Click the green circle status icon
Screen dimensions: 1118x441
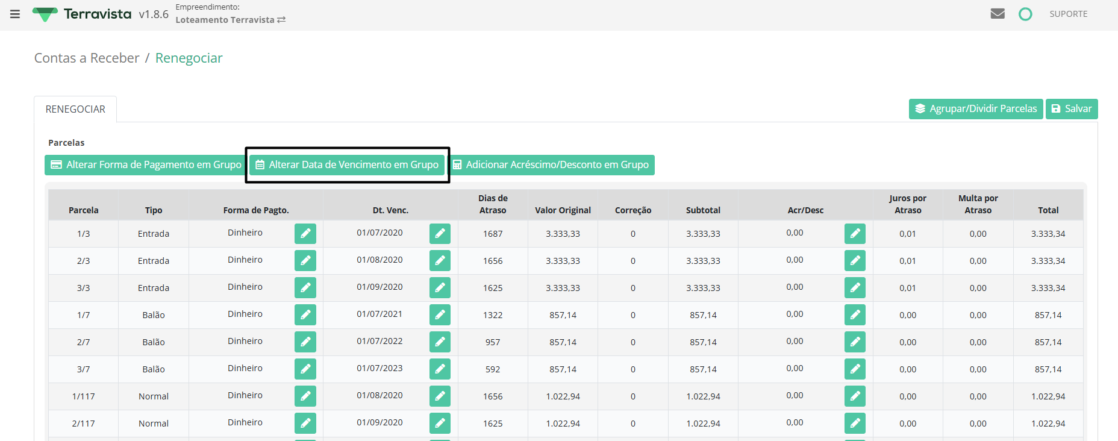1025,14
